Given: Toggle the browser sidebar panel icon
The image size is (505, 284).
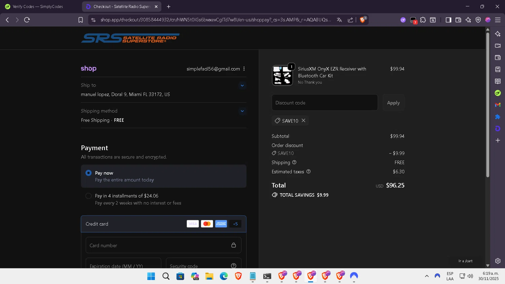Looking at the screenshot, I should [448, 20].
